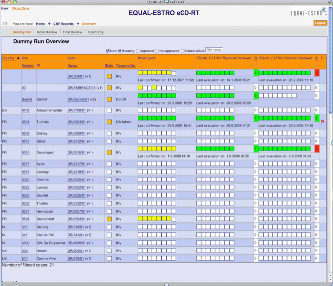Click the green clinician Q box in Tuchais row
This screenshot has width=333, height=286.
coord(317,118)
